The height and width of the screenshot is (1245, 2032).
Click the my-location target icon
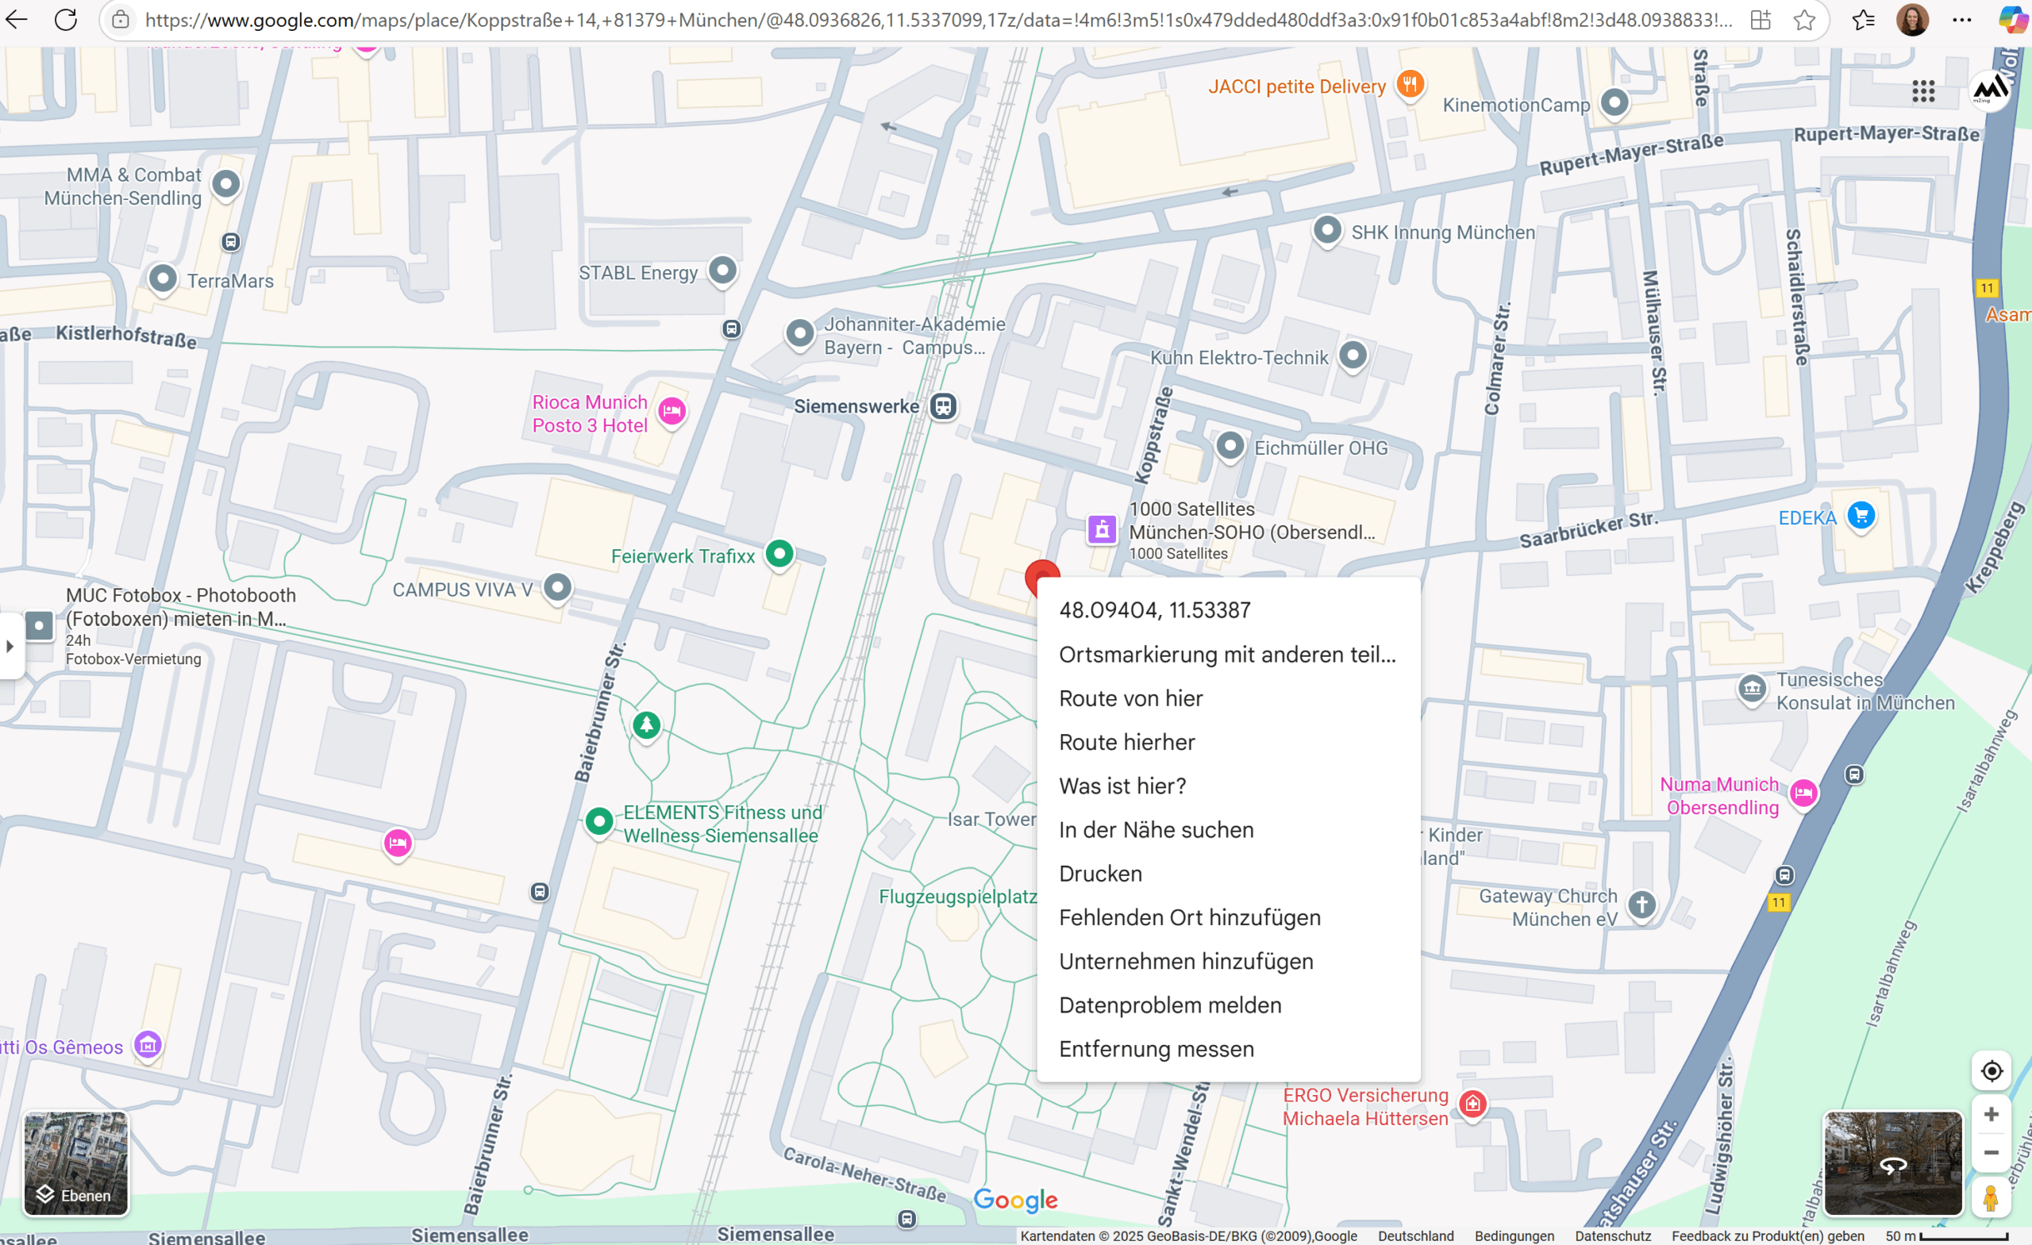tap(1991, 1071)
